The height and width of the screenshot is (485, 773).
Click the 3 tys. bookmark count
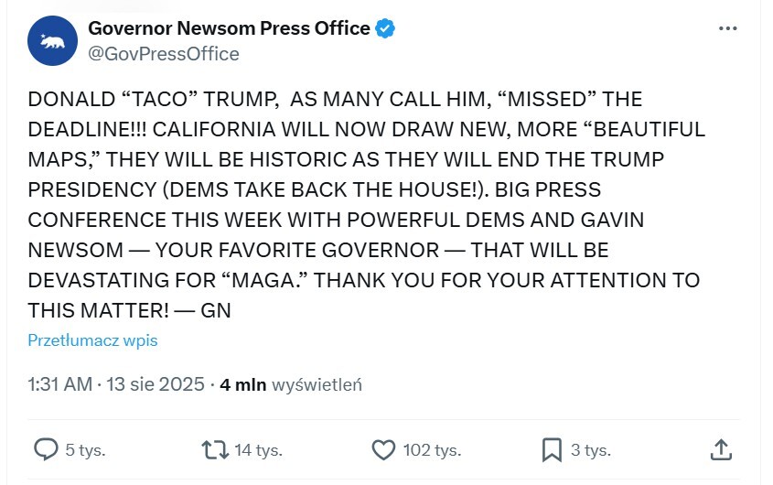(x=590, y=450)
